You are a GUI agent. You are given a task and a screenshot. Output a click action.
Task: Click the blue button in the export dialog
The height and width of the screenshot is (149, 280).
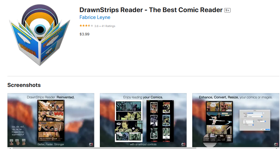[x=267, y=129]
